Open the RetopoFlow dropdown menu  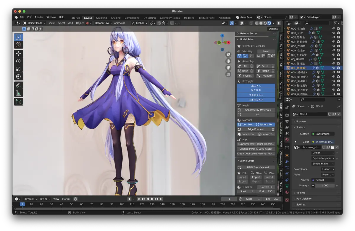tap(104, 23)
